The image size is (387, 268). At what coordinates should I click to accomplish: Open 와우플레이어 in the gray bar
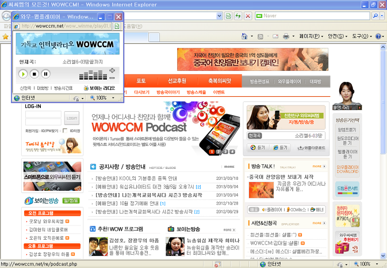click(289, 81)
